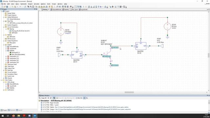Click the schematic vertical scrollbar thumb

[208, 55]
